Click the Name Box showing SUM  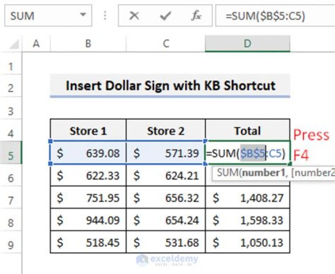48,16
